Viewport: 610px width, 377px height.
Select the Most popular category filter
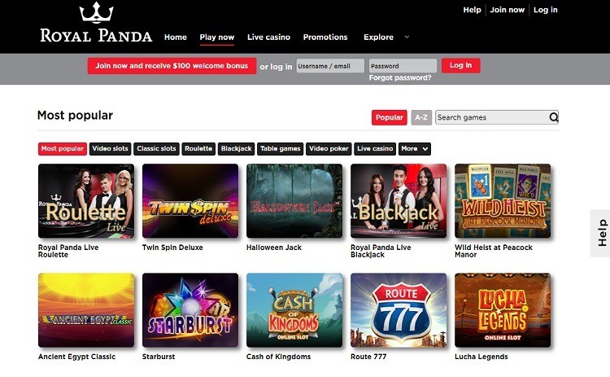click(63, 149)
